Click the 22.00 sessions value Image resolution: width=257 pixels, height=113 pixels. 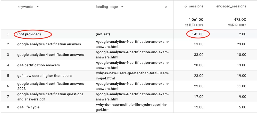point(199,86)
